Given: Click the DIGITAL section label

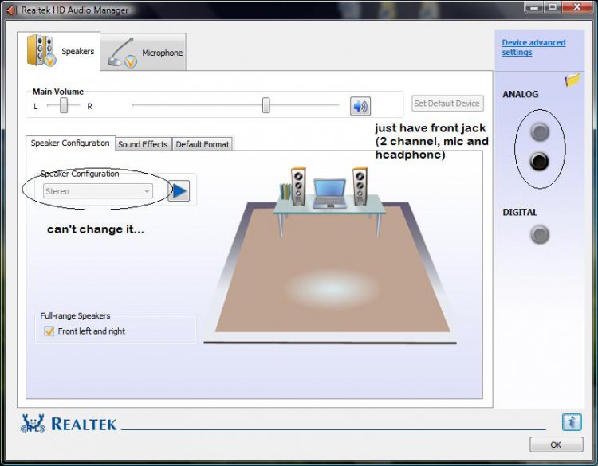Looking at the screenshot, I should click(519, 212).
